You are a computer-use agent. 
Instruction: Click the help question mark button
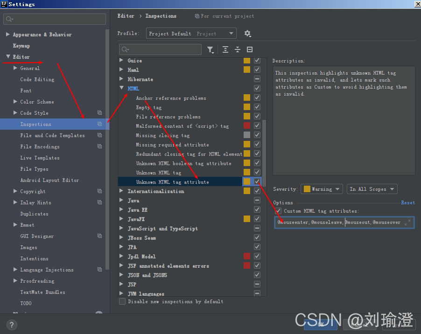(12, 325)
